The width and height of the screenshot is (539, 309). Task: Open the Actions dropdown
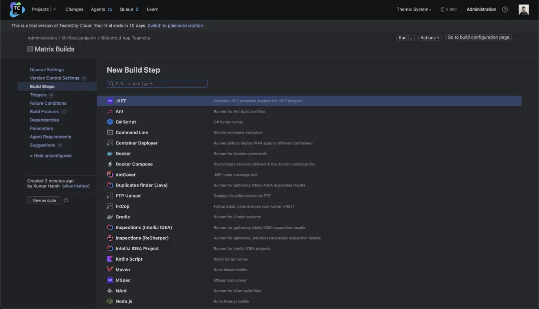coord(430,38)
